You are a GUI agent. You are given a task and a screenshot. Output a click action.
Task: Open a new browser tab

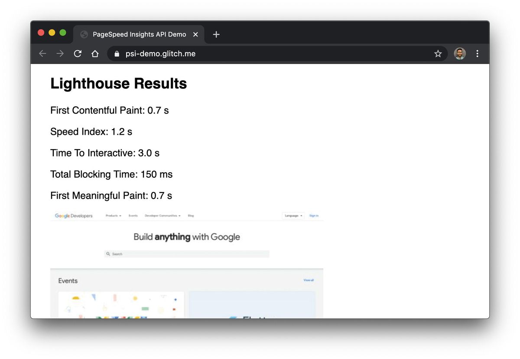point(216,34)
